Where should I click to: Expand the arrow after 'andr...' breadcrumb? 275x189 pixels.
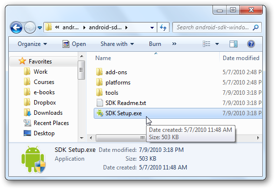(85, 27)
